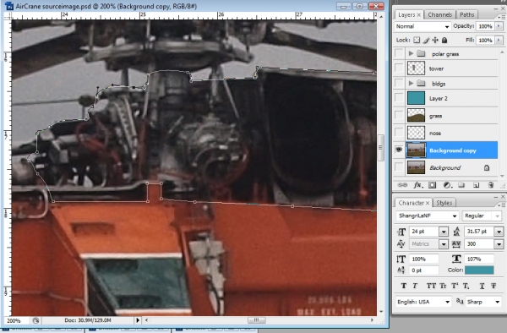Show the nose layer
This screenshot has height=333, width=507.
point(399,133)
